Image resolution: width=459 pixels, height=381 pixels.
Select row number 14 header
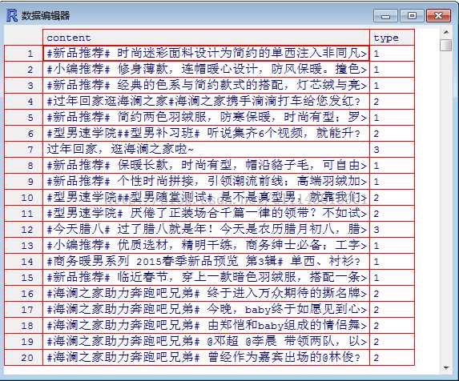pyautogui.click(x=24, y=262)
